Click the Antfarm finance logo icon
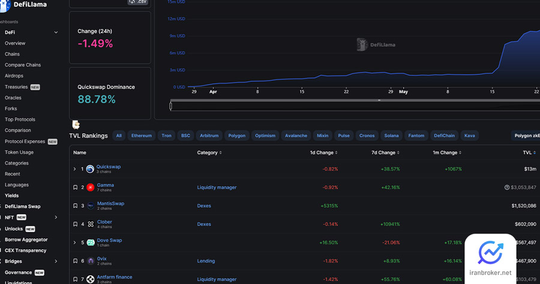This screenshot has width=540, height=284. (90, 279)
